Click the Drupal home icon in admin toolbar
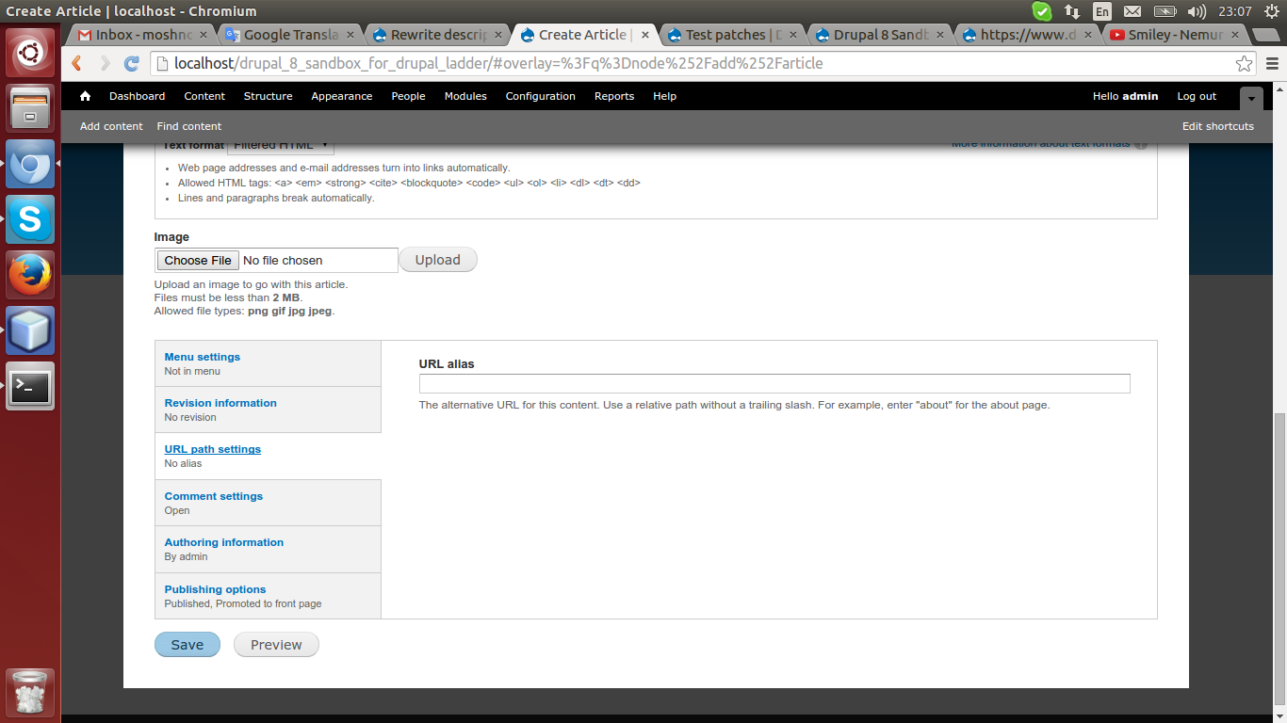This screenshot has height=723, width=1287. click(84, 96)
